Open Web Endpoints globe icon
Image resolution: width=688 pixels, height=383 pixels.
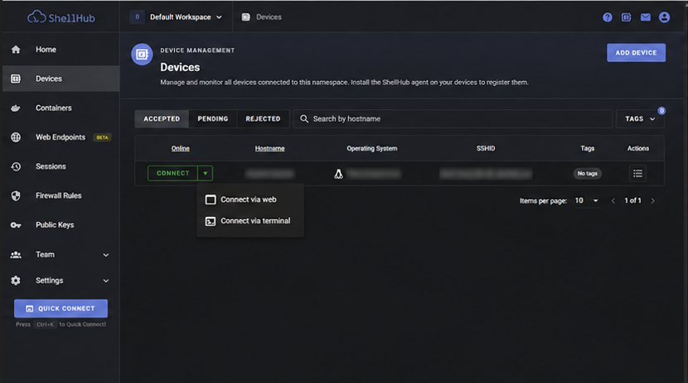pyautogui.click(x=16, y=137)
